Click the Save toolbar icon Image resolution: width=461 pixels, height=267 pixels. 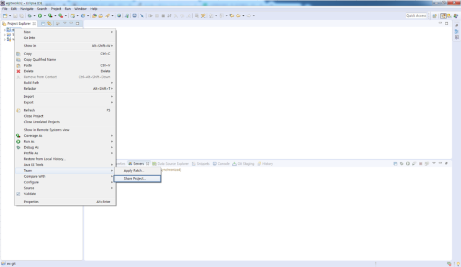click(16, 16)
